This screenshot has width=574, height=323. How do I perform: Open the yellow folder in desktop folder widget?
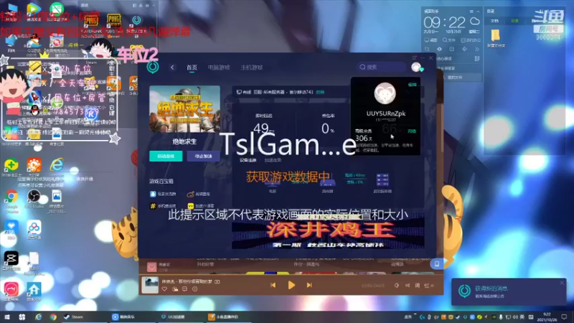[496, 38]
